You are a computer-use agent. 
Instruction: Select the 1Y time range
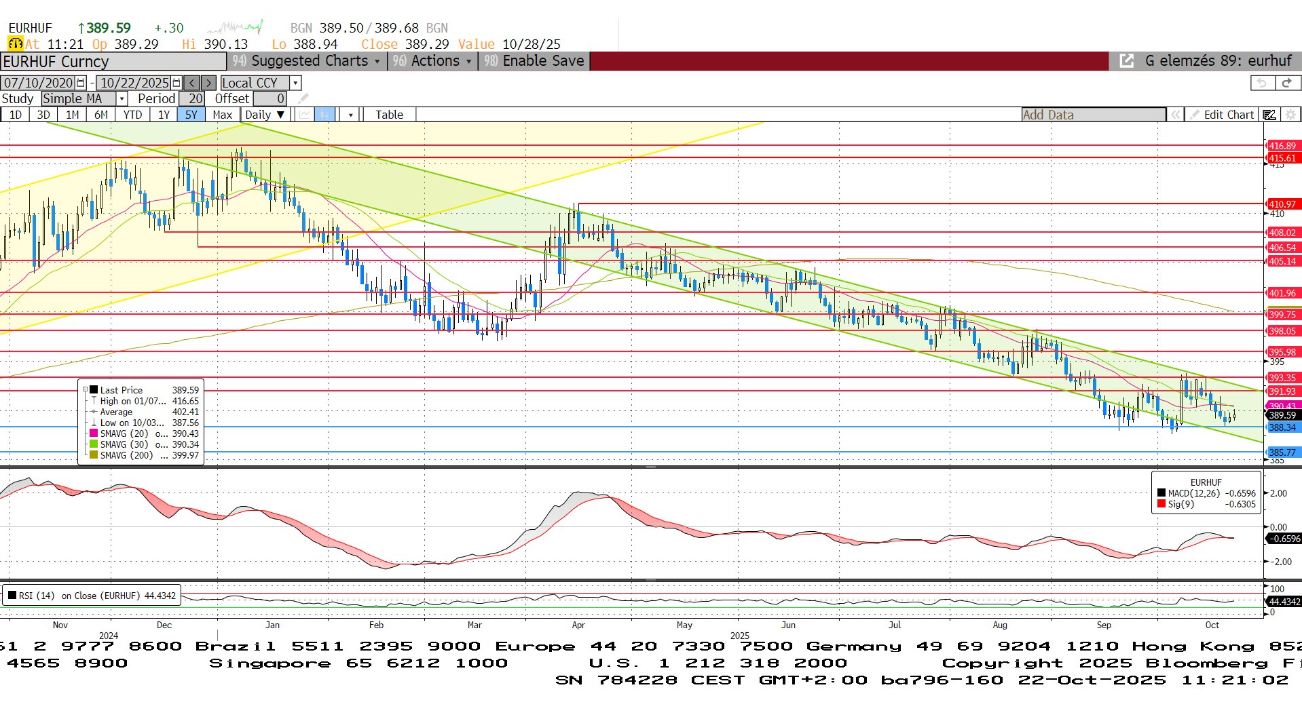tap(164, 115)
